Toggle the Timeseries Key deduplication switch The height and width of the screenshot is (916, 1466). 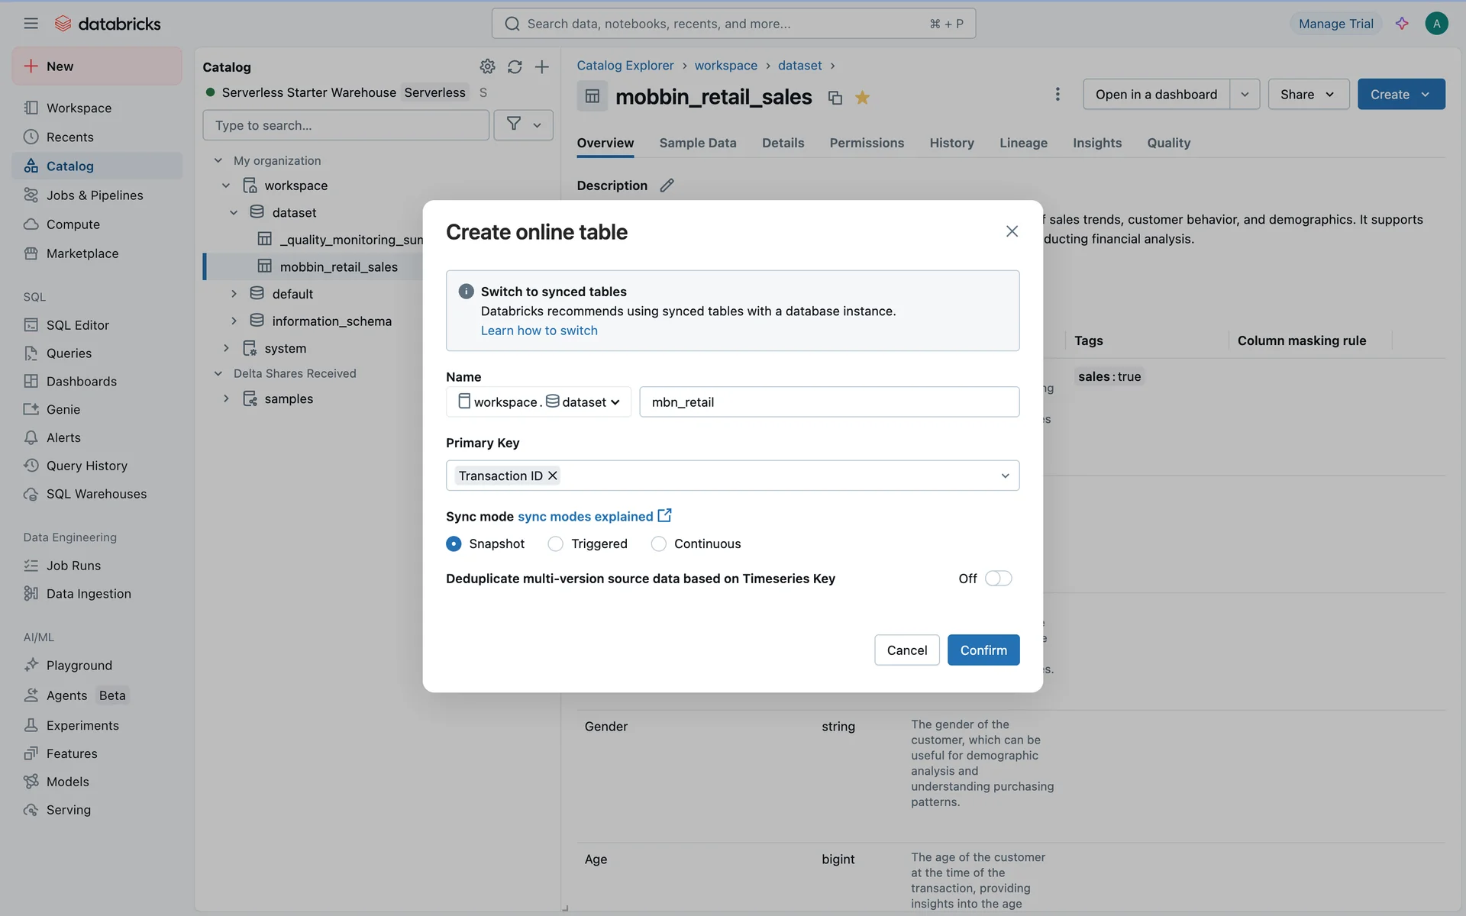tap(998, 579)
